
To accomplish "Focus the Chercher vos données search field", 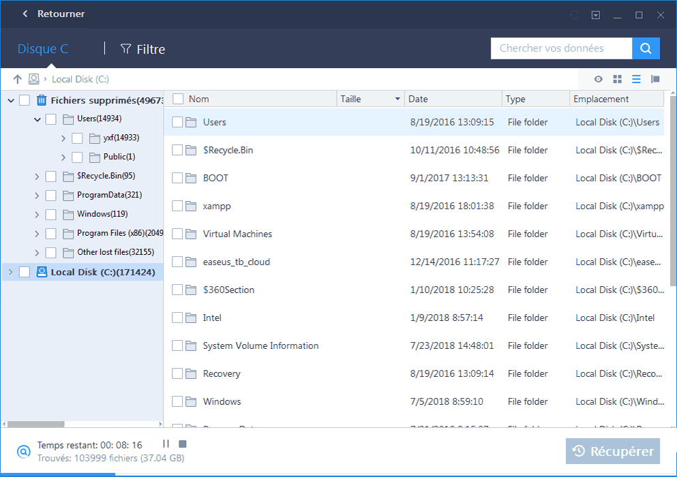I will [x=561, y=48].
